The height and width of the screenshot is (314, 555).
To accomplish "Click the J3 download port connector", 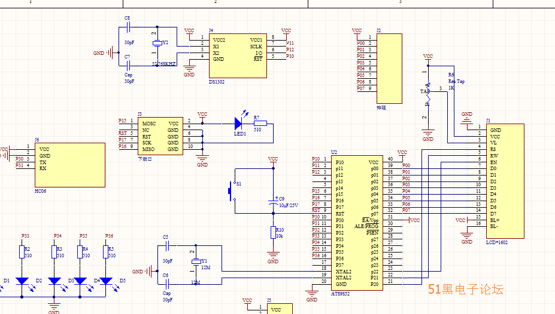I will (x=160, y=136).
